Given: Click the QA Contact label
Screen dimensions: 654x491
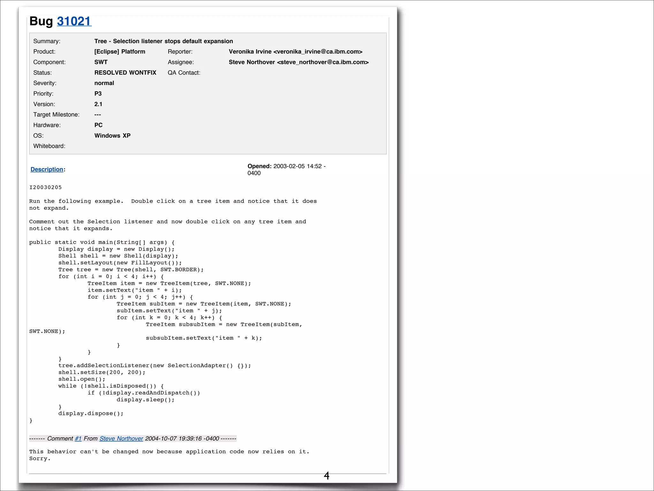Looking at the screenshot, I should (x=184, y=73).
